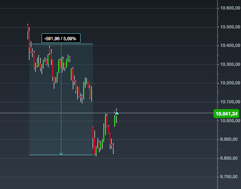Click the 10.300,00 axis label

click(230, 65)
